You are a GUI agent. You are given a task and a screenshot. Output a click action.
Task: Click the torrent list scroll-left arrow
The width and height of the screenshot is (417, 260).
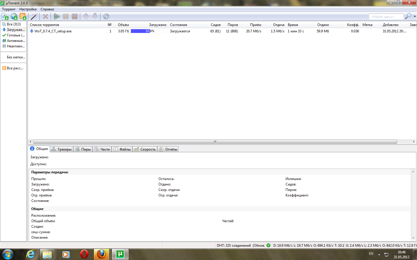30,142
